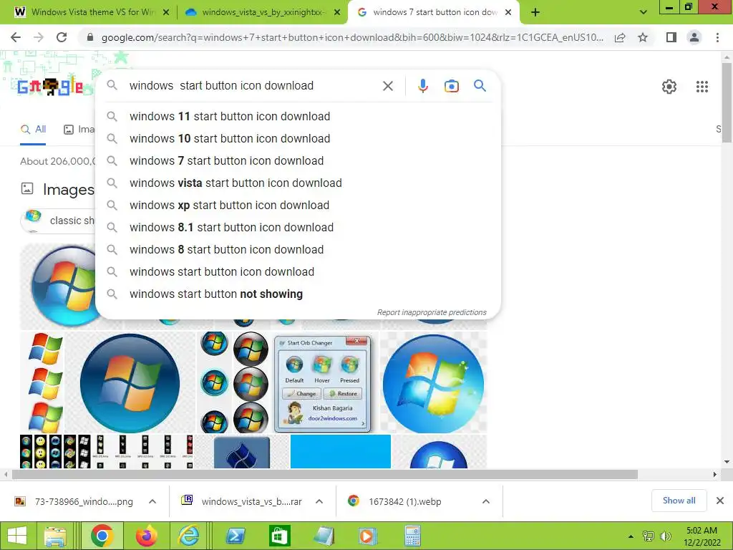Close the windows_vista_vs_by_xxinightxx tab

coord(337,13)
